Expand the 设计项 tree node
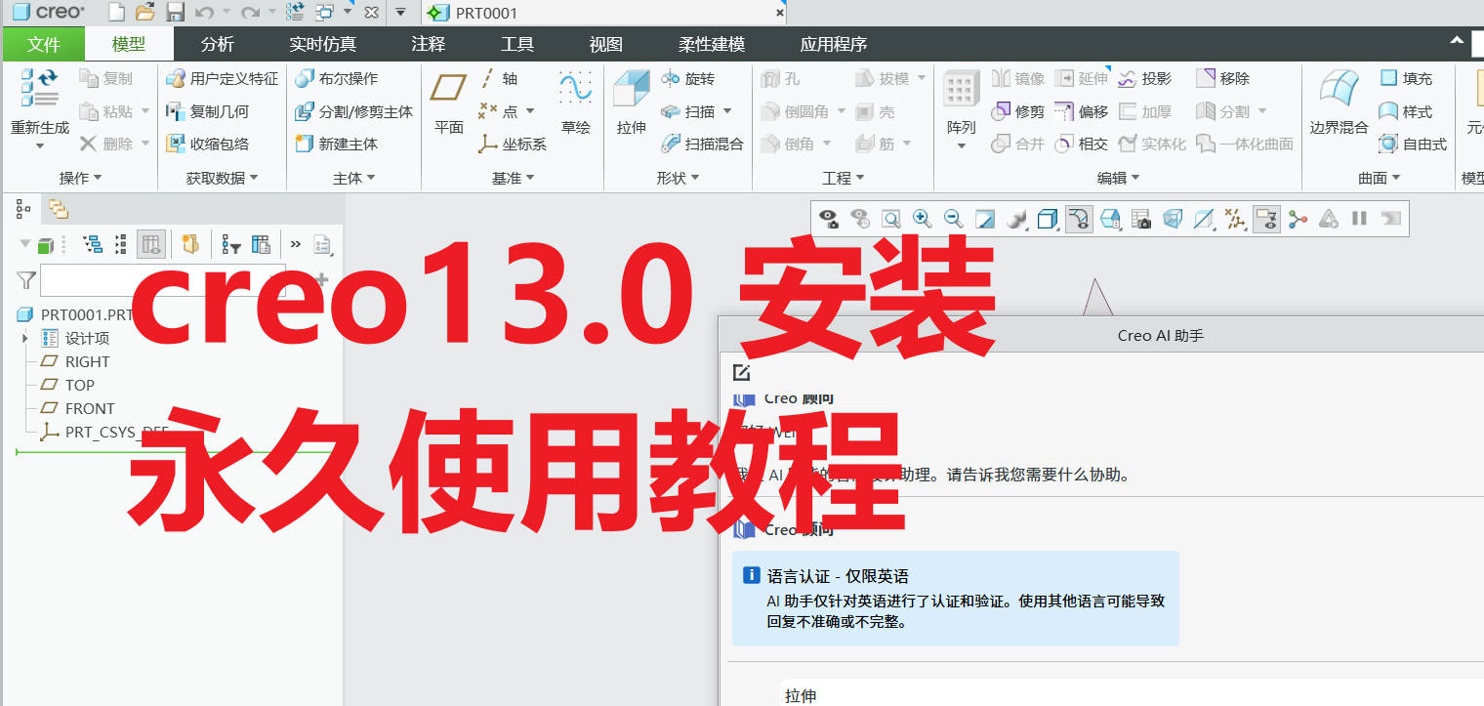The image size is (1484, 706). point(24,338)
